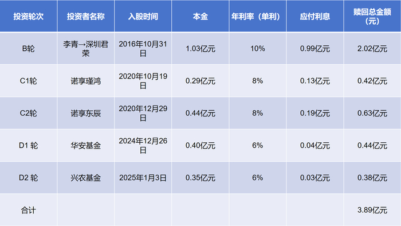Select the C1轮 row label
The width and height of the screenshot is (401, 226).
29,81
